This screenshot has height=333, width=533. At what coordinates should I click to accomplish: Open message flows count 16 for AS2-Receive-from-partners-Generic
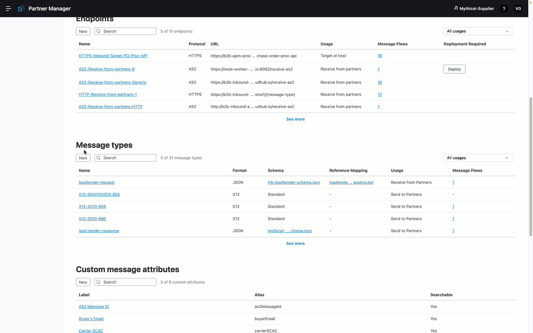[380, 82]
